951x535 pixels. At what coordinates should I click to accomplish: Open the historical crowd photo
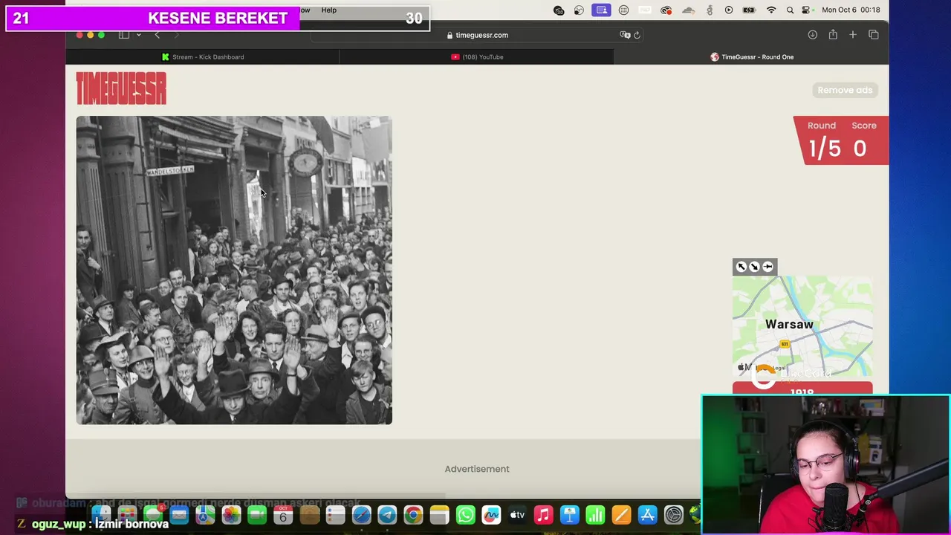coord(234,270)
